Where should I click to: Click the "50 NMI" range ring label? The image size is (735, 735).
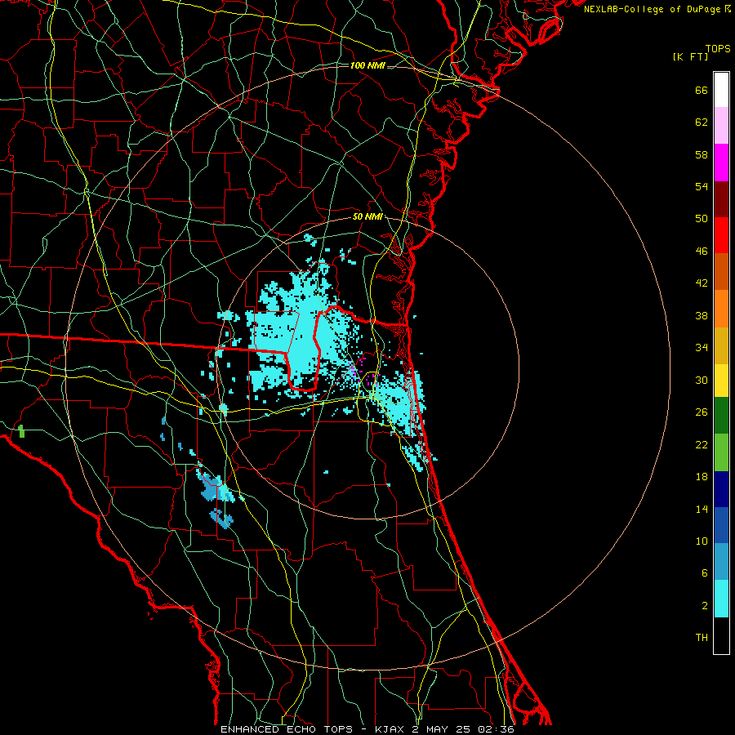(367, 216)
